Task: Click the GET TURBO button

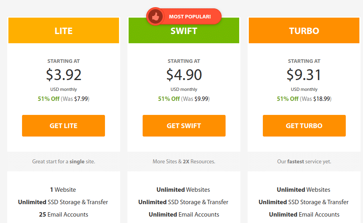Action: (x=304, y=126)
